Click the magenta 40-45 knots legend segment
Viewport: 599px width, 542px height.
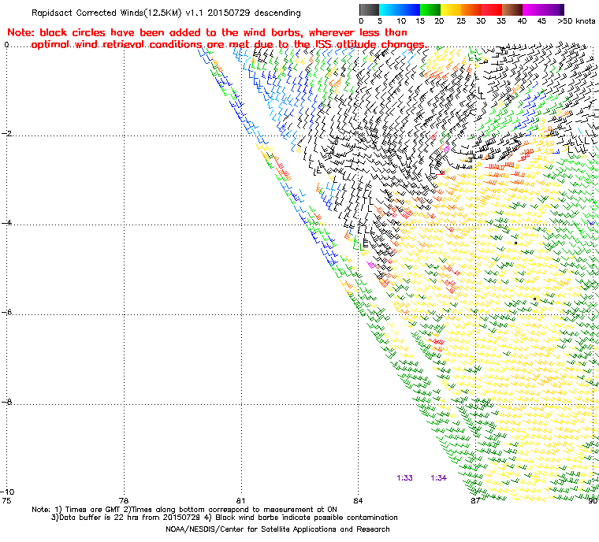pos(533,9)
